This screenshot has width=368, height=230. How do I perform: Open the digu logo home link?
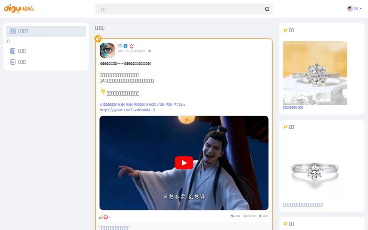(19, 9)
